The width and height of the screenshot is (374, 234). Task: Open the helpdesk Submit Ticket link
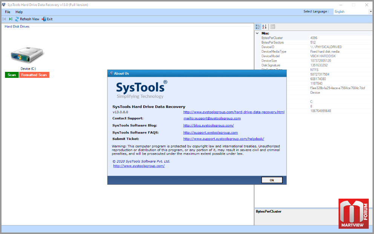coord(224,139)
